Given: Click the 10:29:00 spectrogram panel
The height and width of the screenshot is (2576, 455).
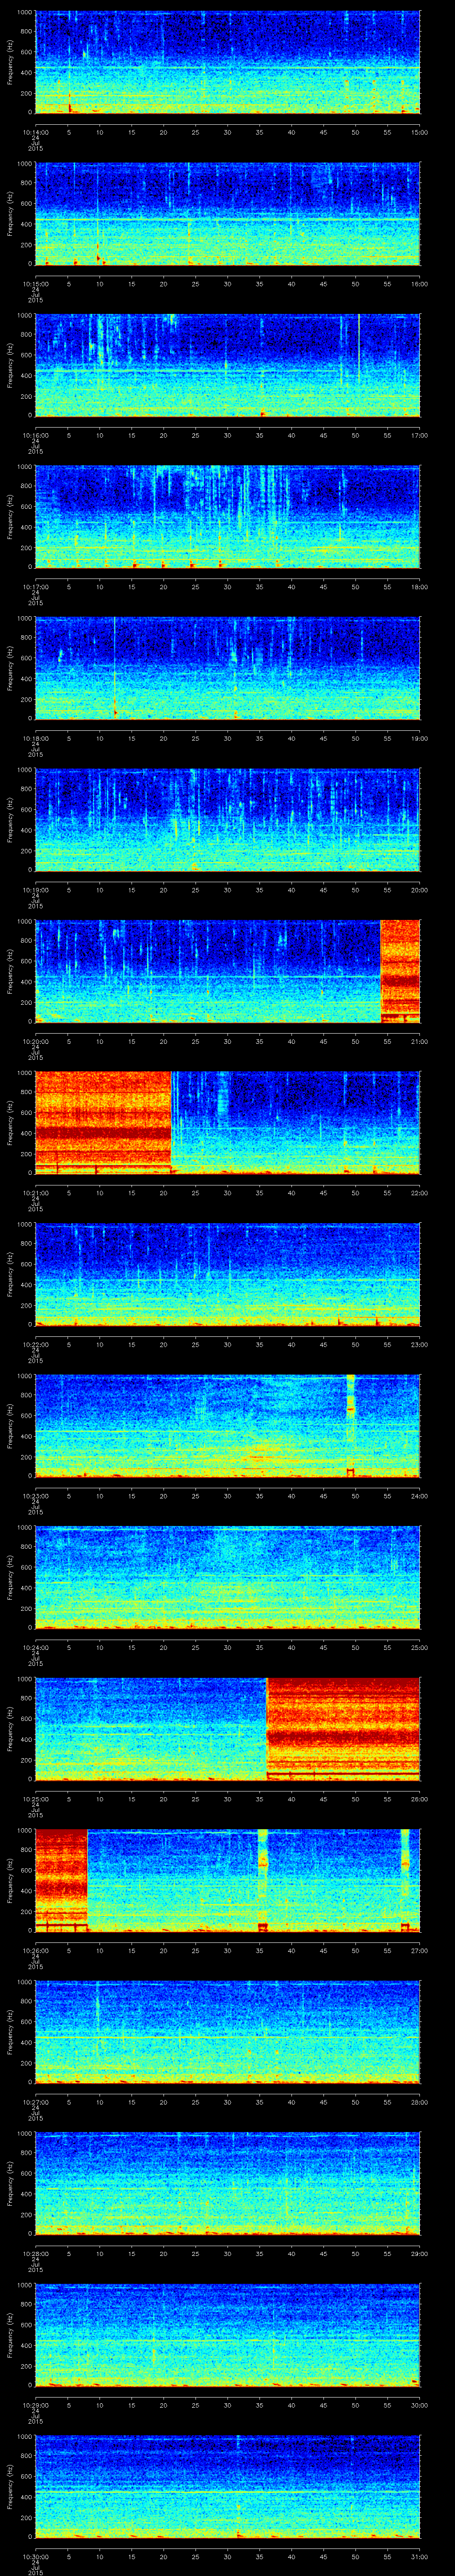Looking at the screenshot, I should 227,2334.
